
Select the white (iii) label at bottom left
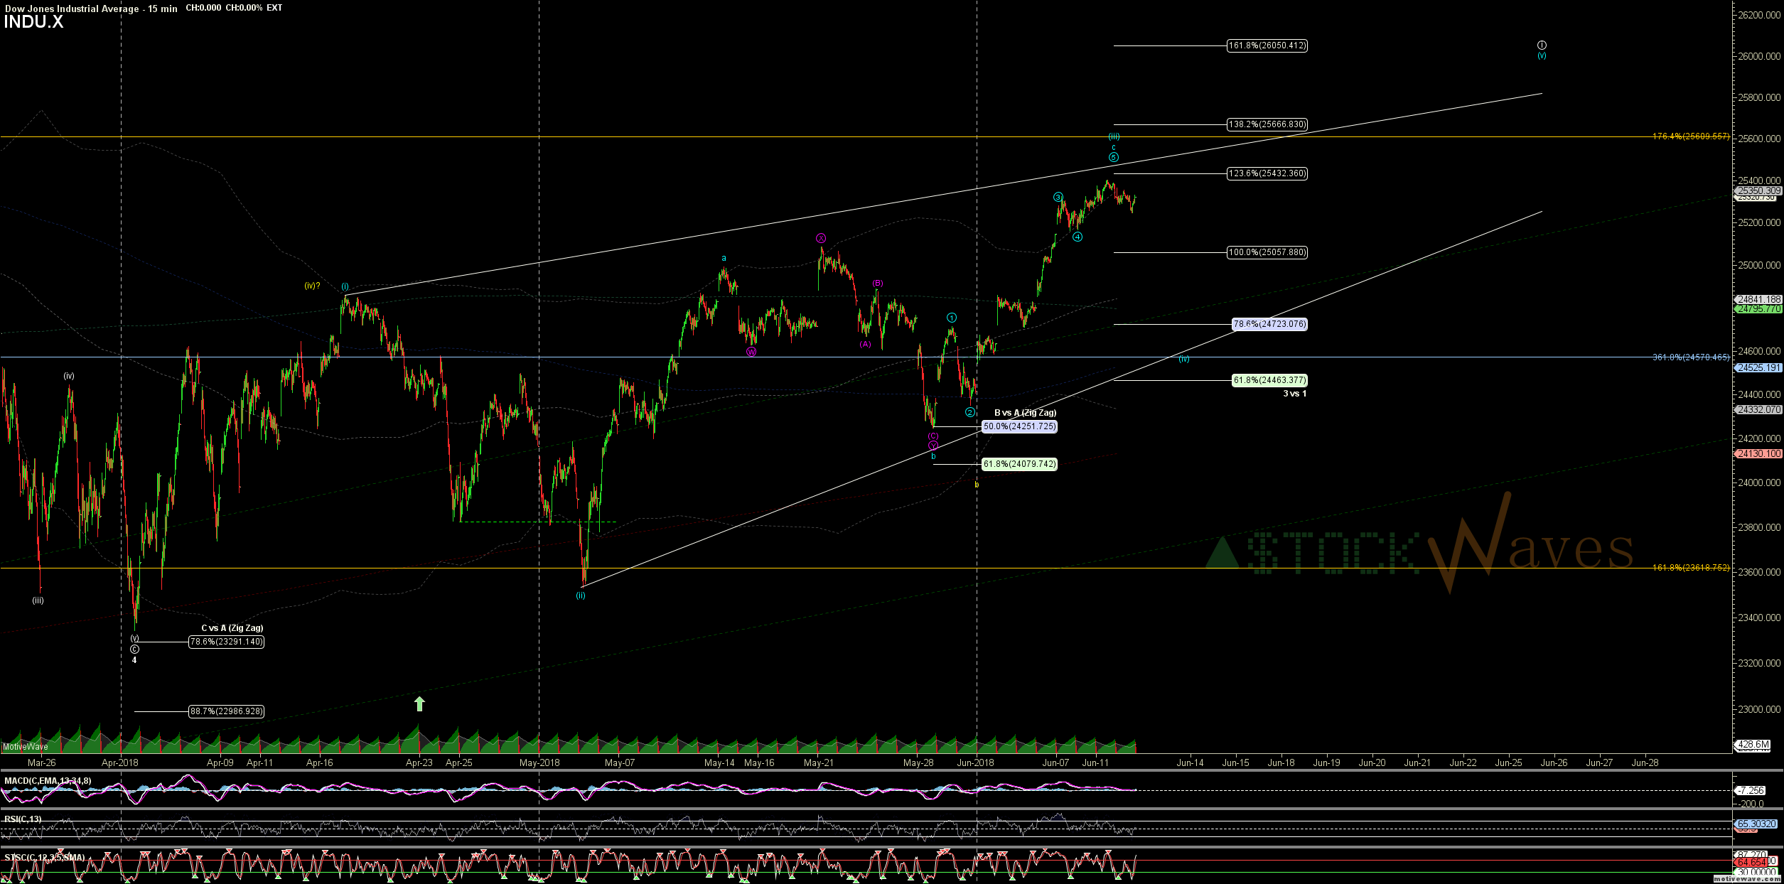point(38,600)
